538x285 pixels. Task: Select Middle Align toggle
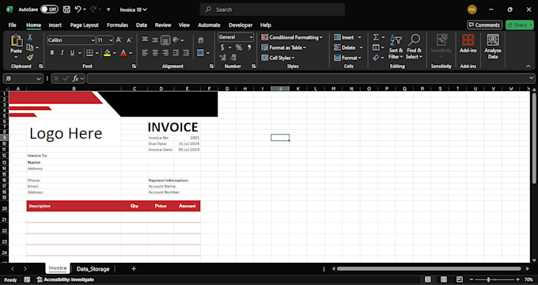click(155, 40)
